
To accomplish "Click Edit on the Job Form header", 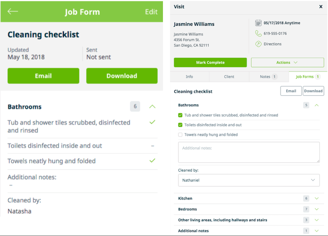I will click(x=151, y=11).
